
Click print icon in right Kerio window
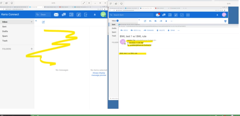(225, 21)
